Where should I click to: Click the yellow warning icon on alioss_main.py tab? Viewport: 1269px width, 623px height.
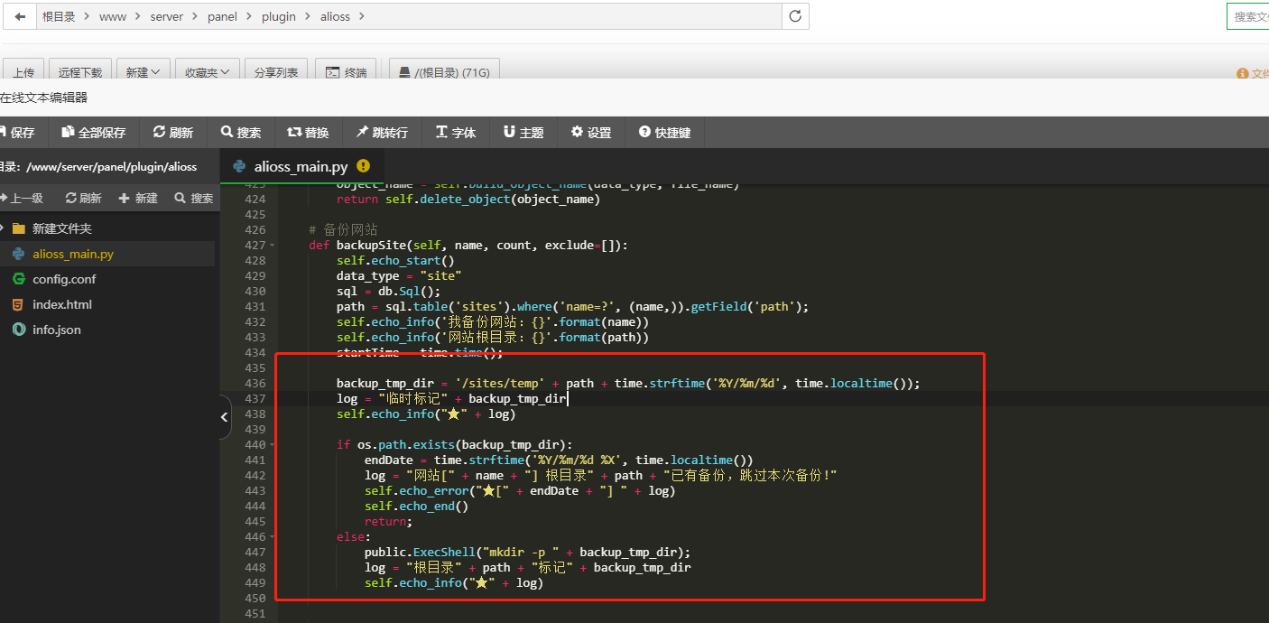(364, 166)
